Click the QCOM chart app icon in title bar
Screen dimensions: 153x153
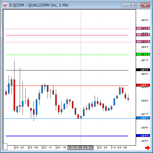tap(5, 5)
